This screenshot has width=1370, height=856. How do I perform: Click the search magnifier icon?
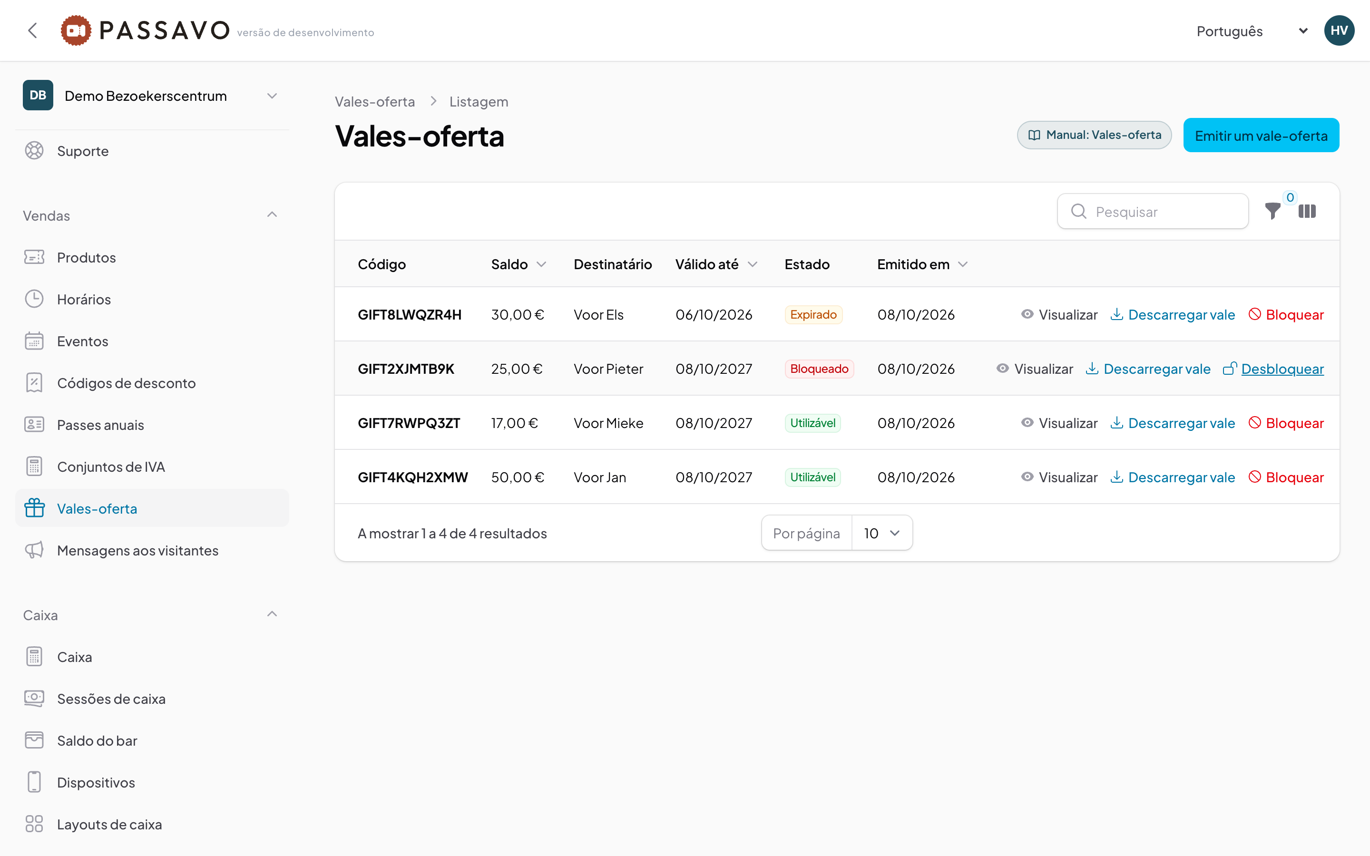pos(1078,211)
